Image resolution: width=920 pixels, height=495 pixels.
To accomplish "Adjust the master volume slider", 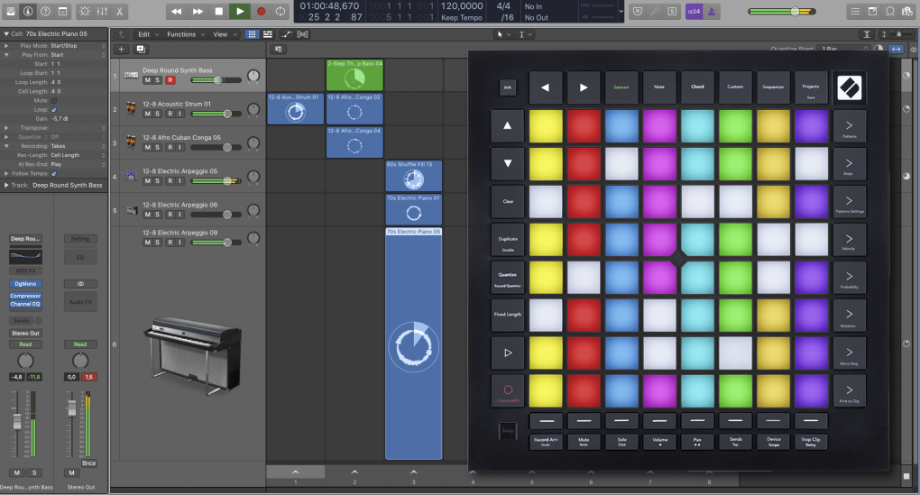I will tap(781, 11).
